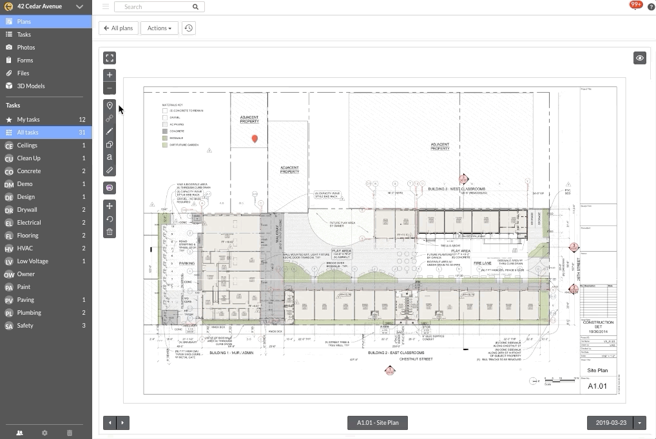Click the A1.01 - Site Plan button
This screenshot has height=439, width=656.
[x=378, y=423]
